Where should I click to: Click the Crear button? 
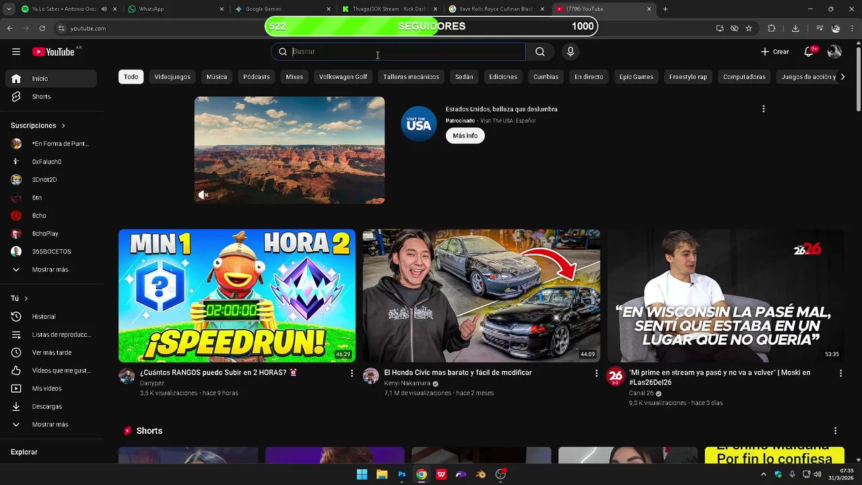(774, 52)
